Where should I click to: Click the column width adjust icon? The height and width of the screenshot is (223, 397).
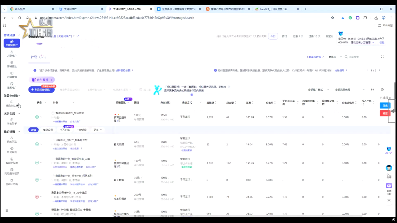372,90
